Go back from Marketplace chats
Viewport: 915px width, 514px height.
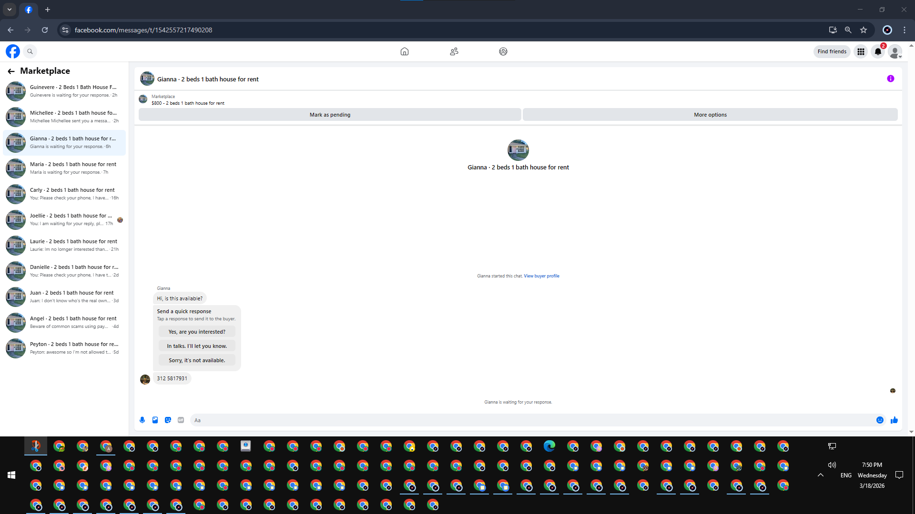click(11, 71)
